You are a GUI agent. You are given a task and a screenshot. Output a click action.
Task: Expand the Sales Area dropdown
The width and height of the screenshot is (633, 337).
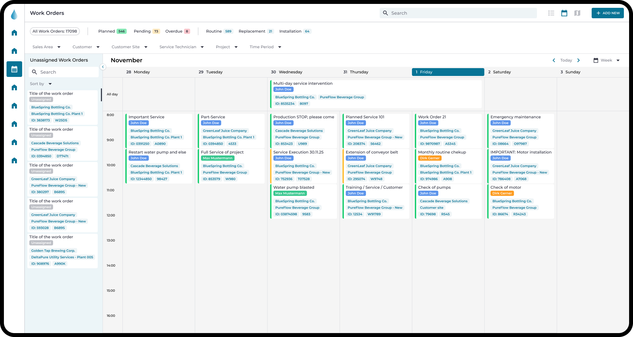tap(47, 47)
